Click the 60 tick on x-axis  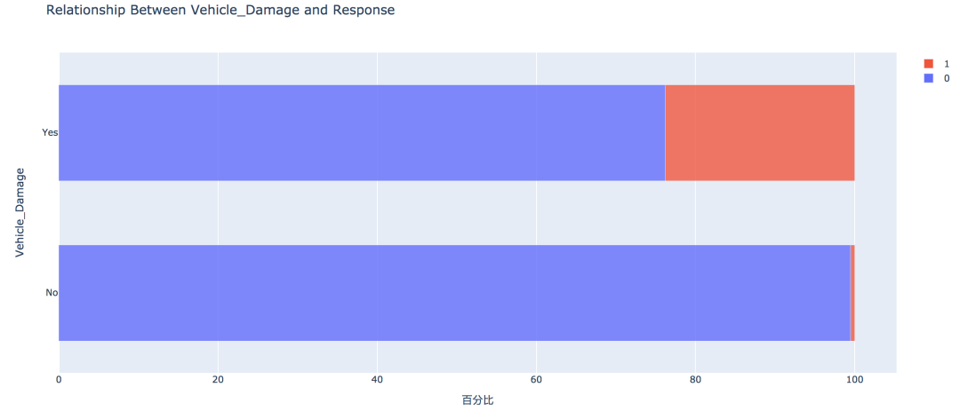pos(536,380)
